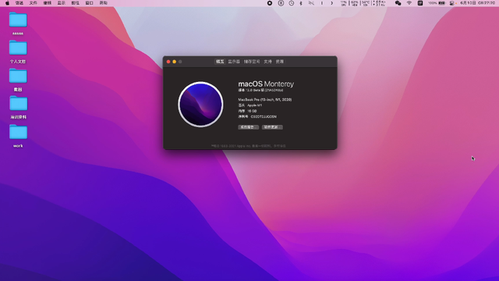
Task: Open the battery status menu
Action: coord(437,3)
